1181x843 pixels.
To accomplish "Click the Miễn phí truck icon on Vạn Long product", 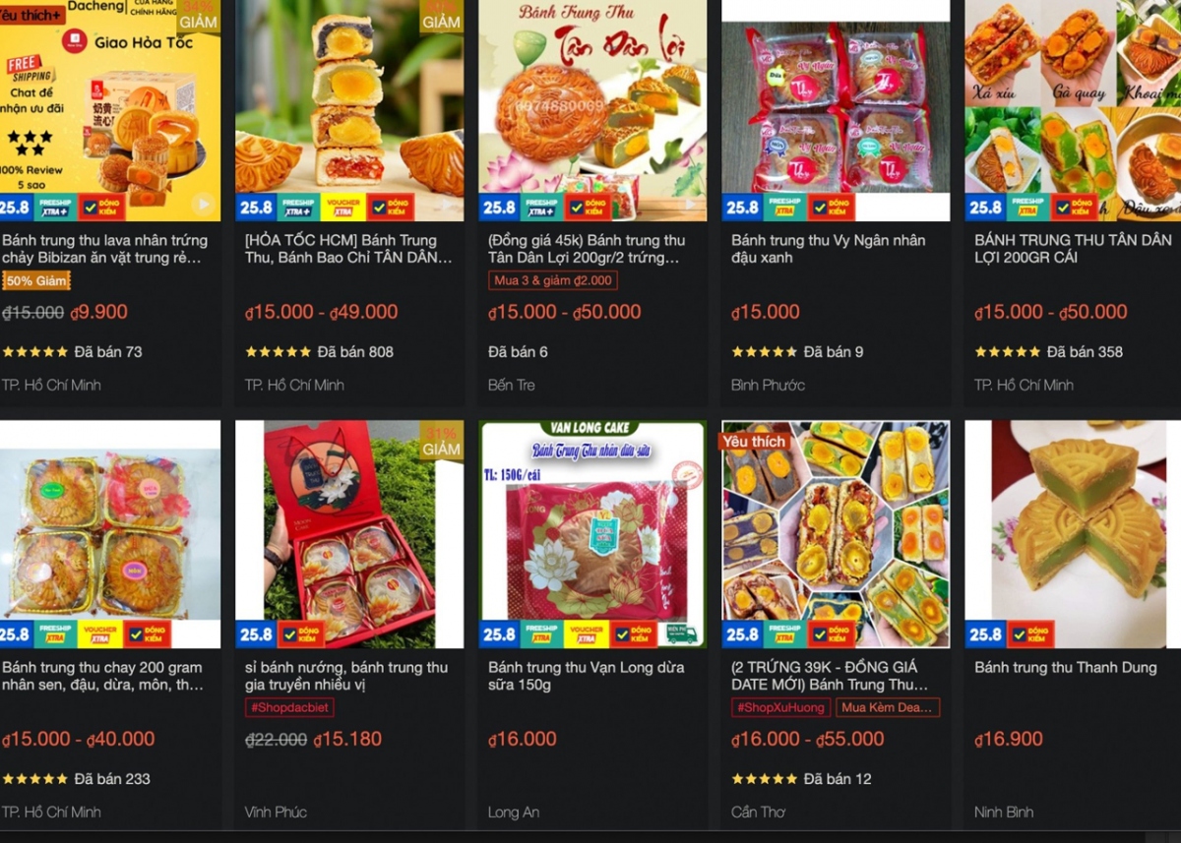I will (x=682, y=634).
